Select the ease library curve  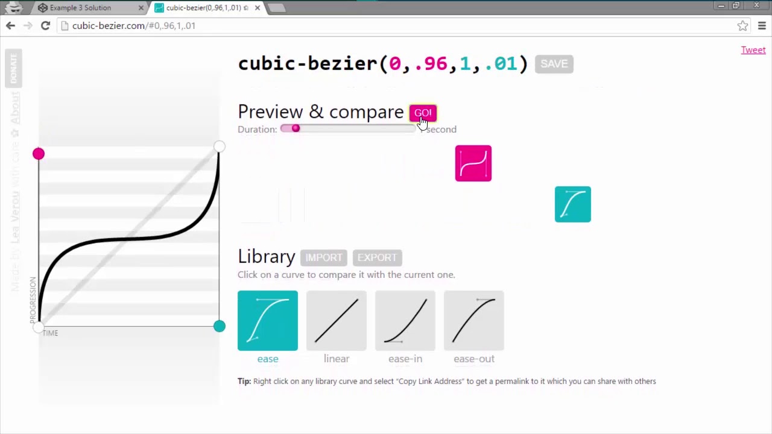coord(268,321)
